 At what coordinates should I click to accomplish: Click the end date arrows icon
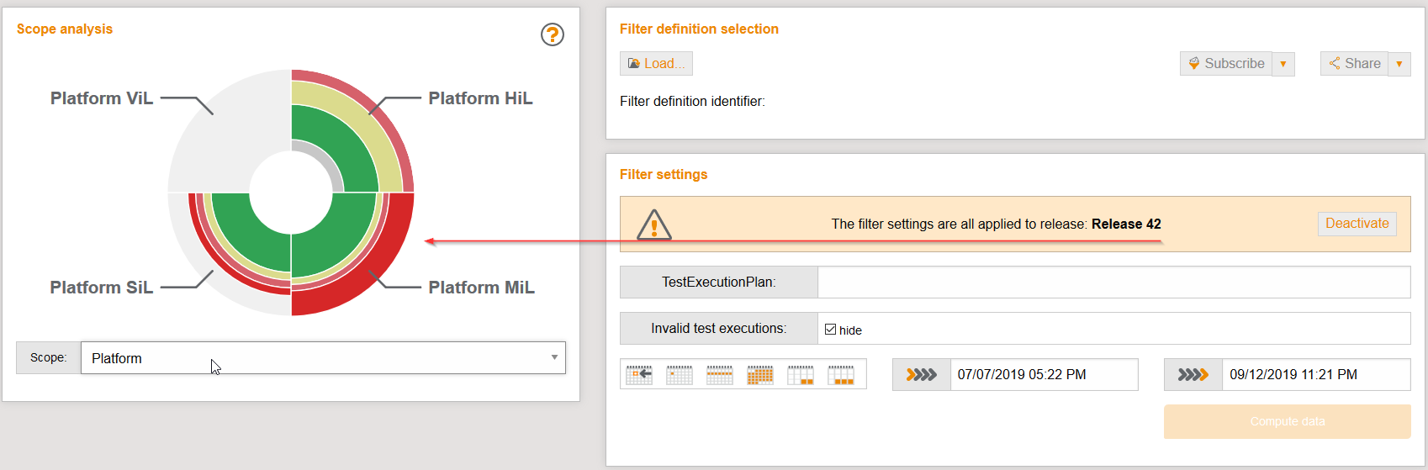[x=1193, y=375]
